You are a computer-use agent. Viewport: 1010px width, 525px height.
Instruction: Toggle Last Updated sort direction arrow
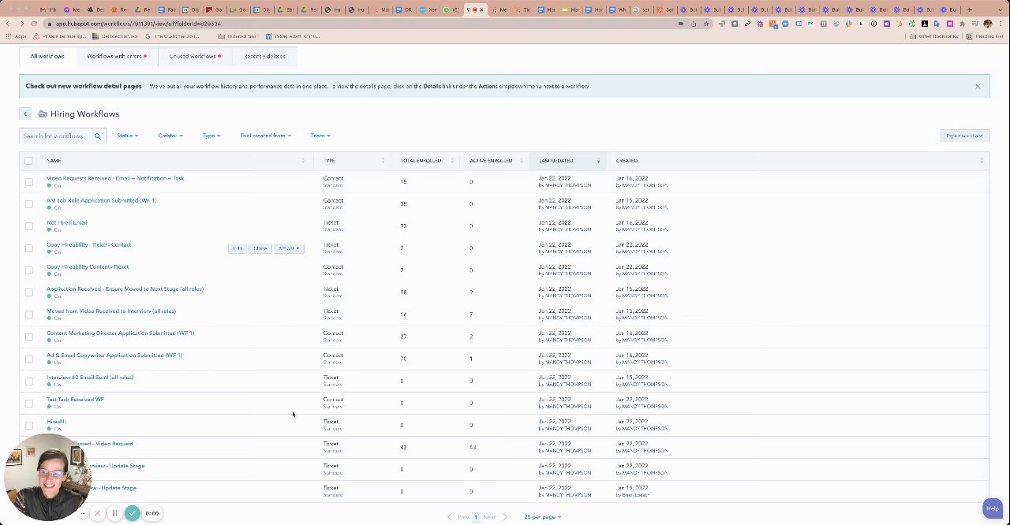coord(598,161)
